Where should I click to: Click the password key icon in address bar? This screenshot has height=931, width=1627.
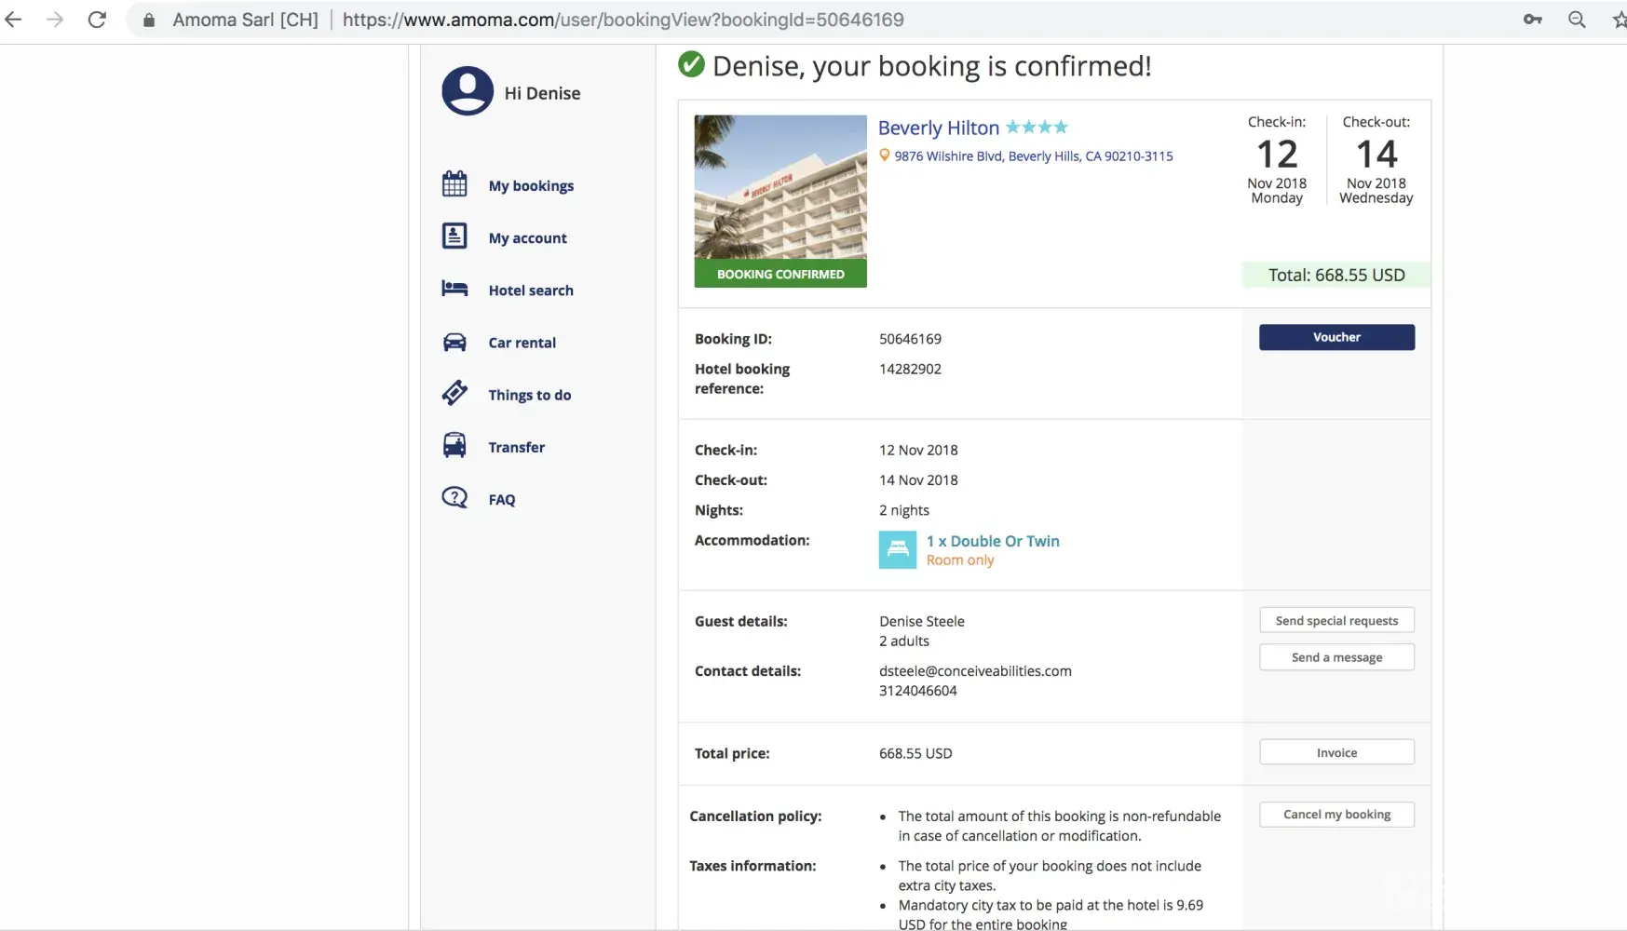click(1532, 20)
